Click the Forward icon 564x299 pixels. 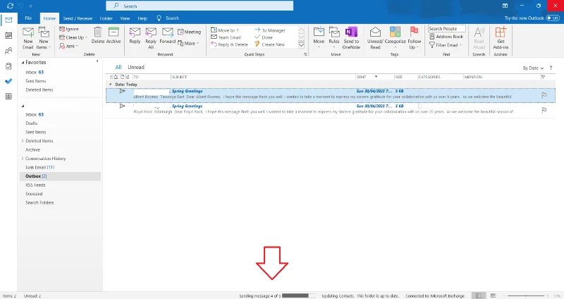point(168,32)
